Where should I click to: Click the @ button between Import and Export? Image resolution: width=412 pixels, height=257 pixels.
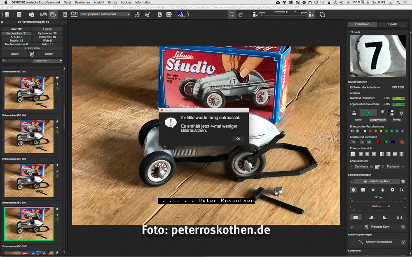[x=32, y=54]
